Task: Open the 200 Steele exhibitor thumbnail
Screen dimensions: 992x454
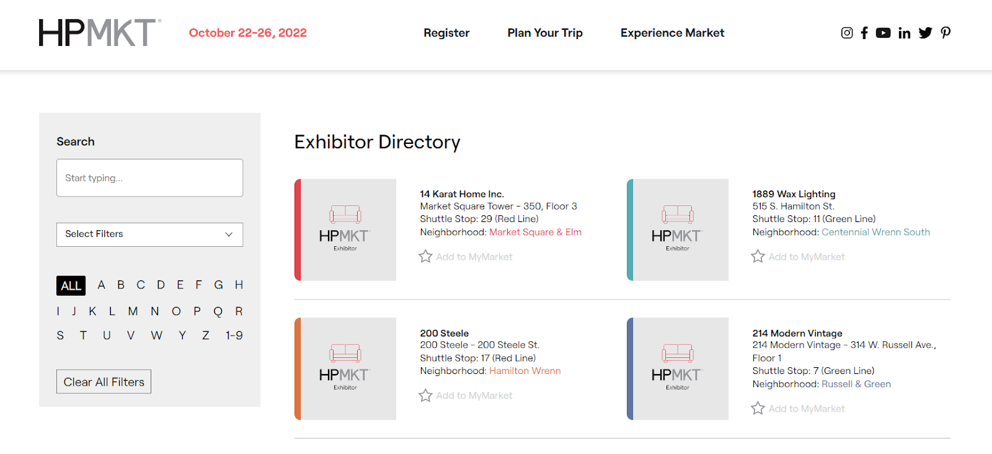Action: point(345,369)
